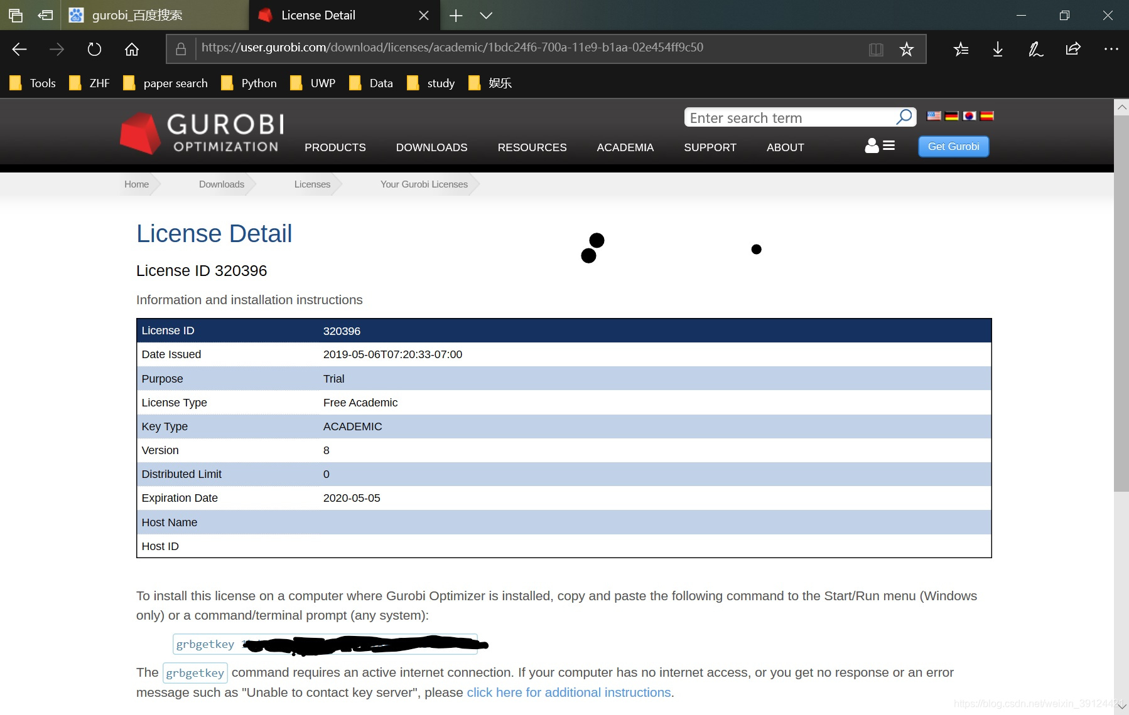Open the PRODUCTS menu
The width and height of the screenshot is (1129, 715).
(x=335, y=147)
